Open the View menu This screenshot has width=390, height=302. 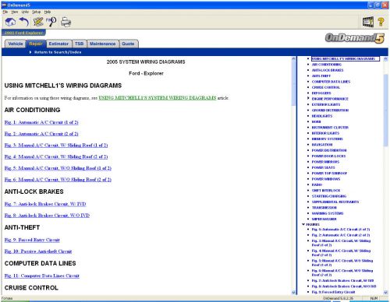point(15,12)
